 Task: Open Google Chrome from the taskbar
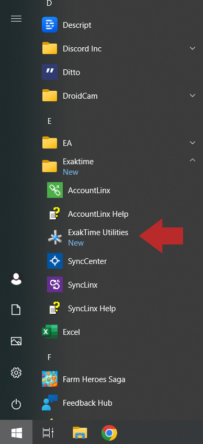(109, 433)
